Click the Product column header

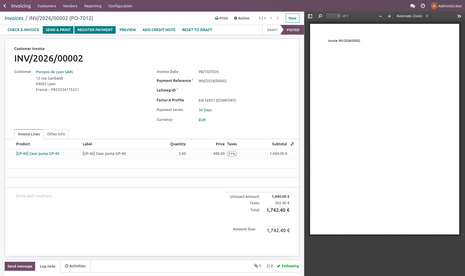click(x=23, y=144)
